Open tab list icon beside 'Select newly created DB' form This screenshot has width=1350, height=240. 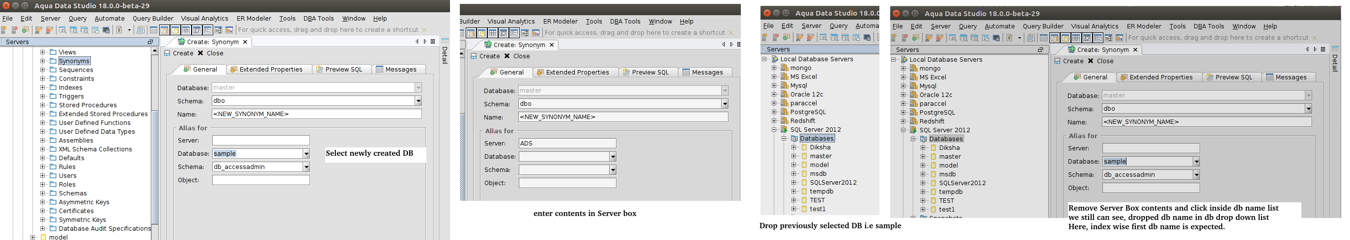click(433, 41)
